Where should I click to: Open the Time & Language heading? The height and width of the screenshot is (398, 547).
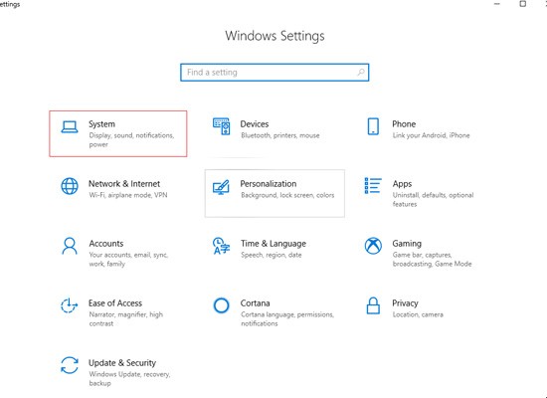pyautogui.click(x=273, y=244)
